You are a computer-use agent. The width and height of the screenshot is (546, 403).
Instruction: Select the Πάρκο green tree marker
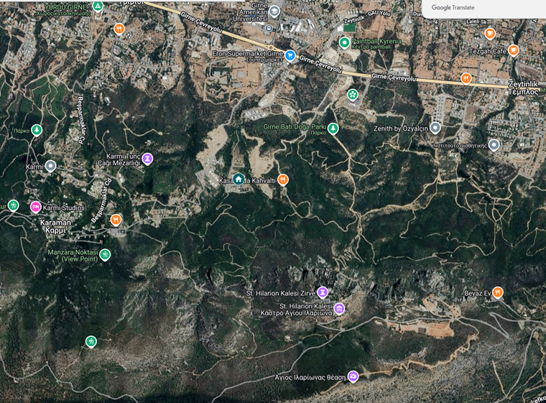(37, 130)
